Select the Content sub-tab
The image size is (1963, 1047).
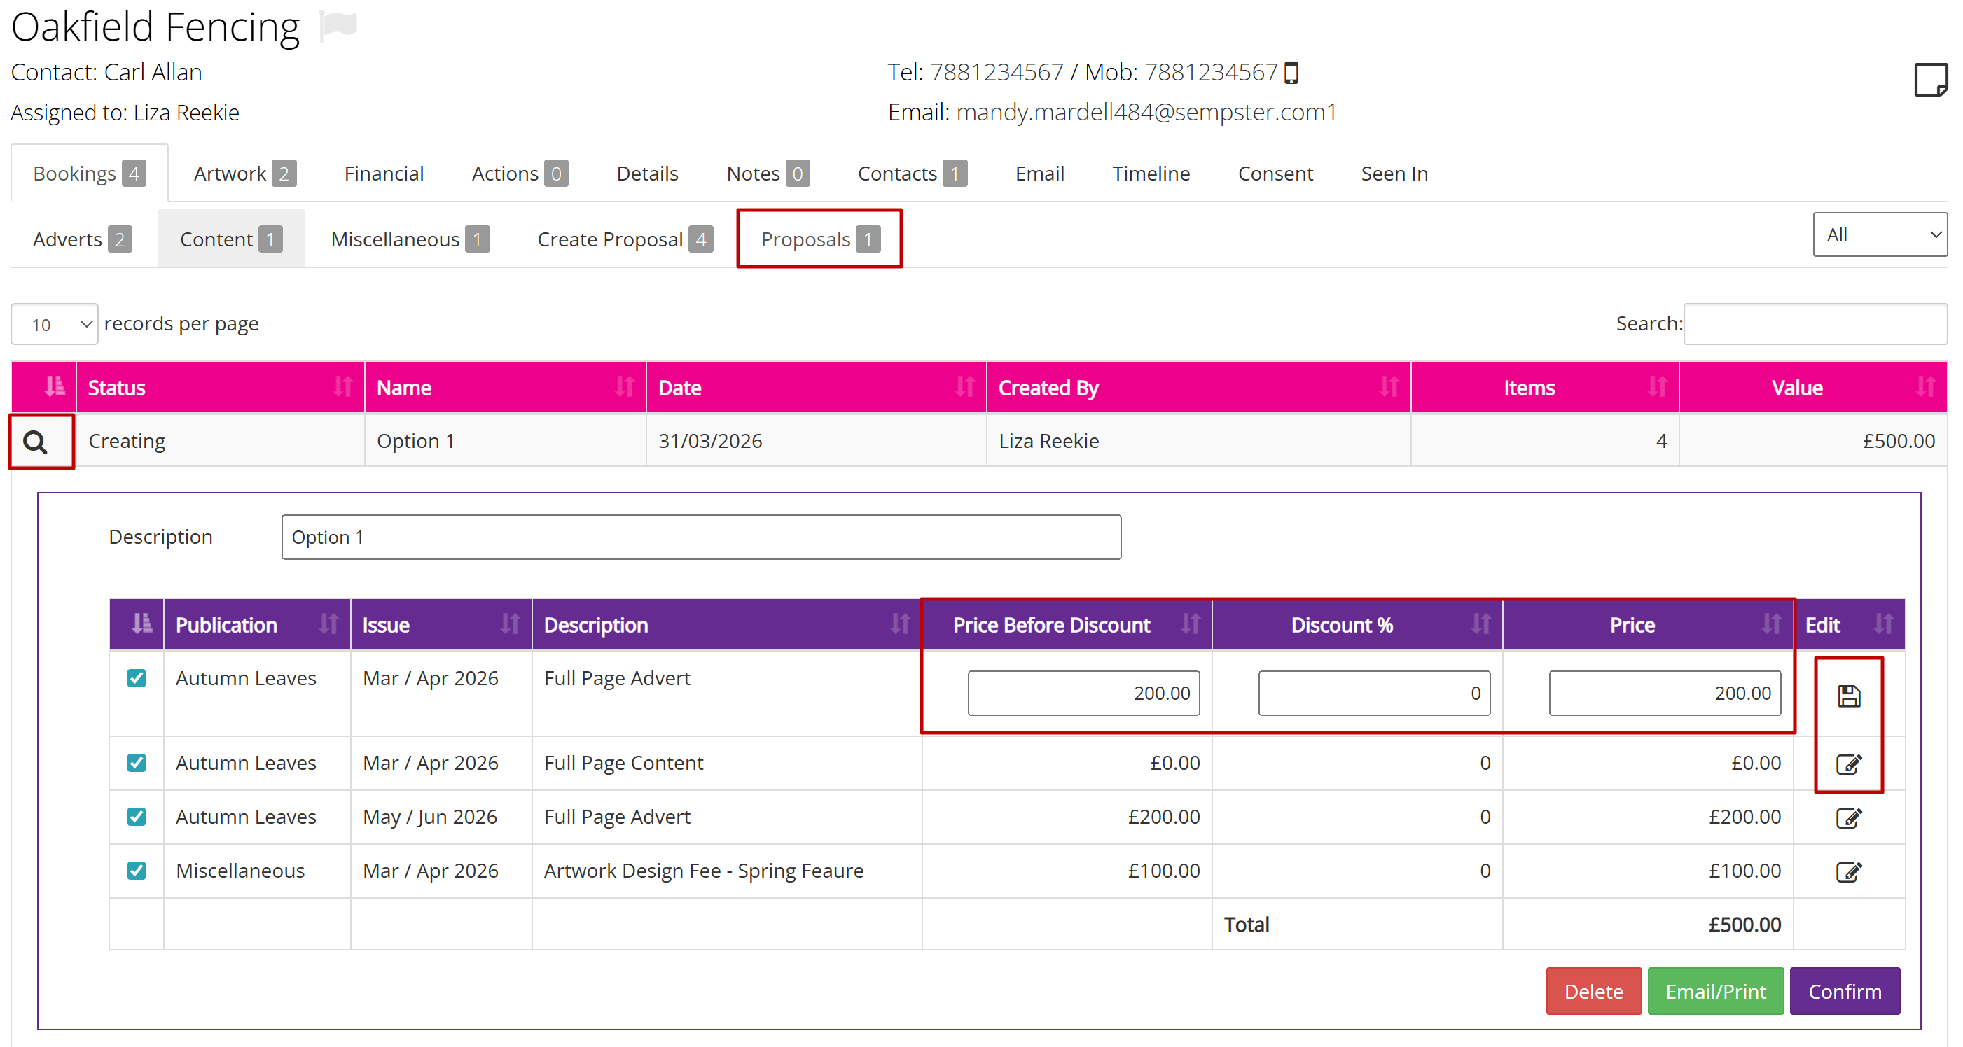(x=231, y=239)
